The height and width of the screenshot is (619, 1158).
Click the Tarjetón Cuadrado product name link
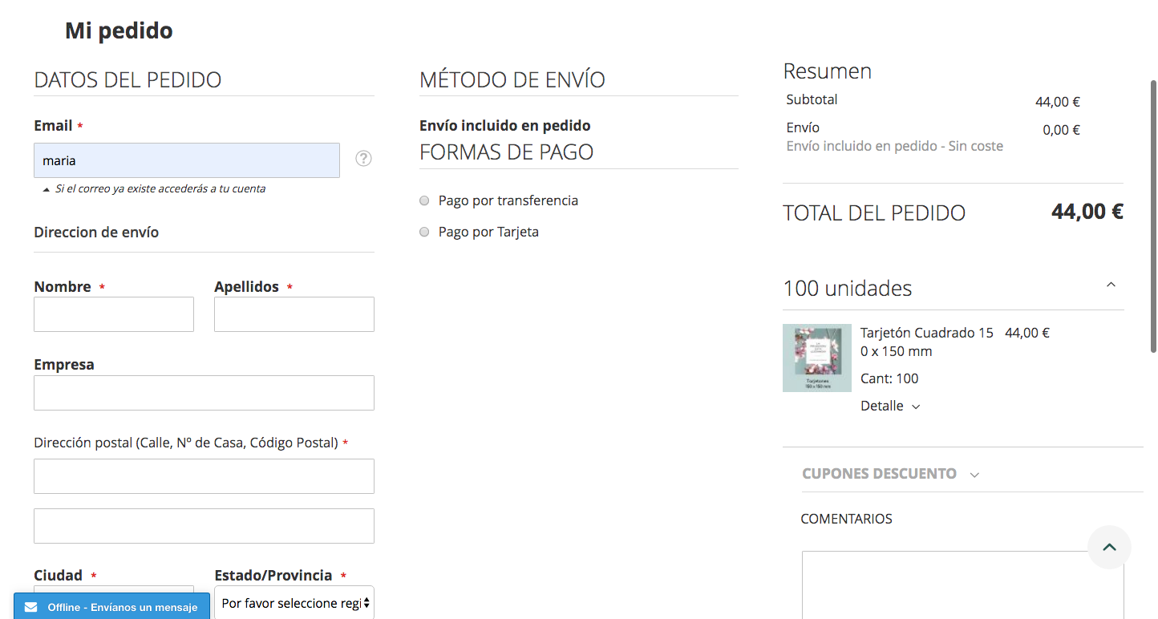926,332
